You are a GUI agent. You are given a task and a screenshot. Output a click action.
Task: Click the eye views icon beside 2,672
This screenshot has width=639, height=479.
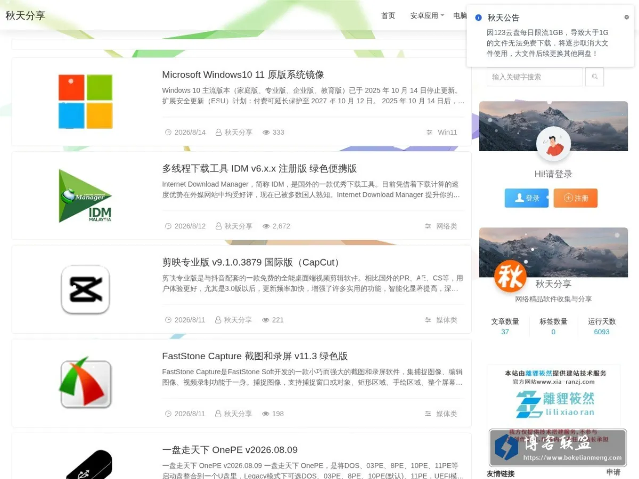266,226
